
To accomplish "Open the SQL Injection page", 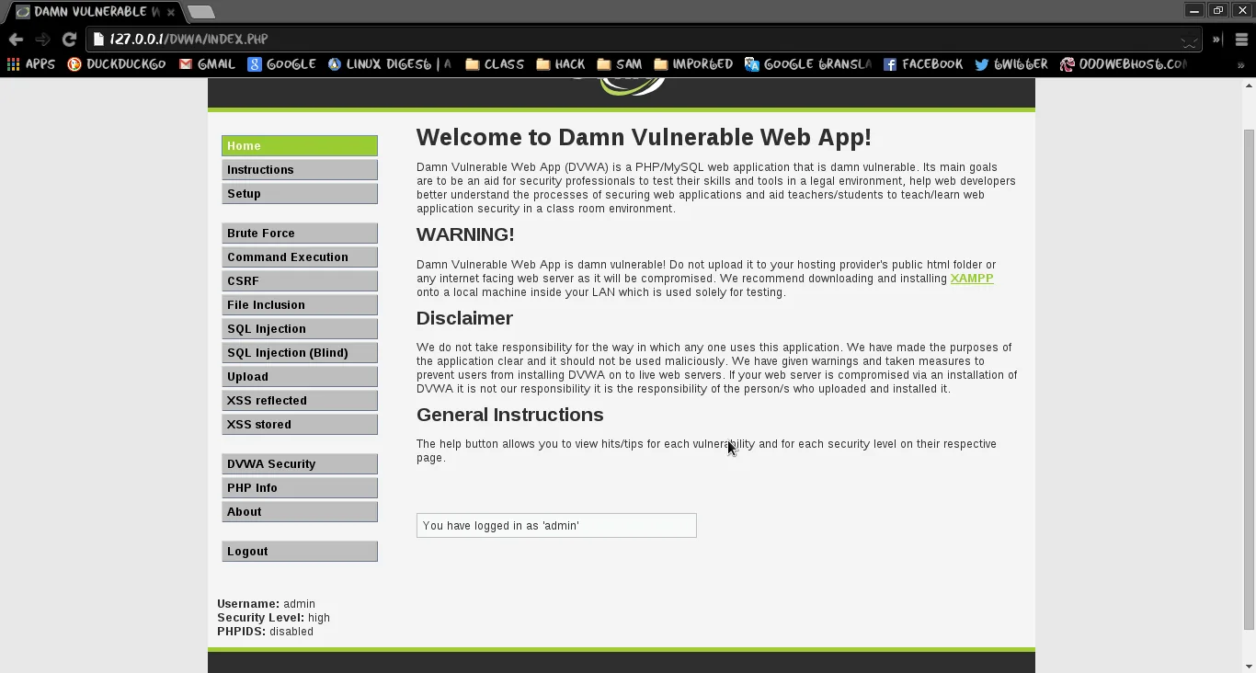I will [x=300, y=329].
